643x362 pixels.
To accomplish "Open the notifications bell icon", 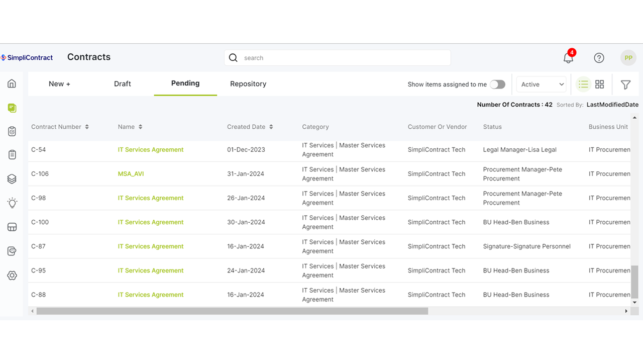I will (568, 58).
